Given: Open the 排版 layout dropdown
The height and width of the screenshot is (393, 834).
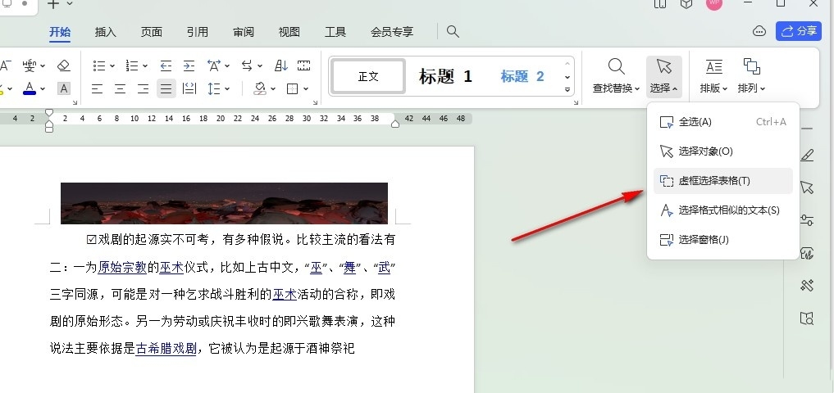Looking at the screenshot, I should pyautogui.click(x=713, y=76).
